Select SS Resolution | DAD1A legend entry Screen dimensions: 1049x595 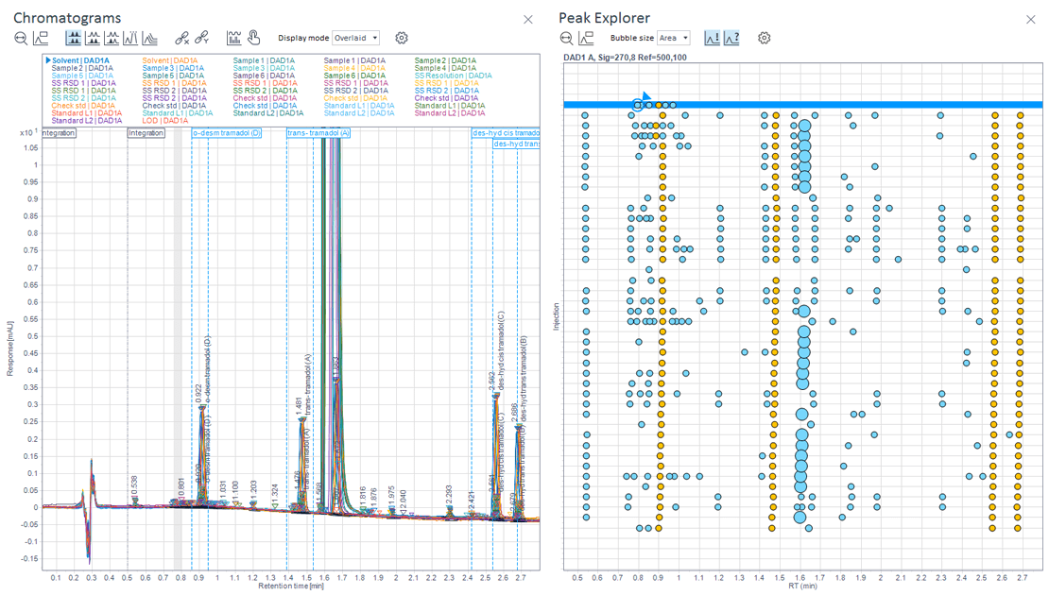coord(453,76)
